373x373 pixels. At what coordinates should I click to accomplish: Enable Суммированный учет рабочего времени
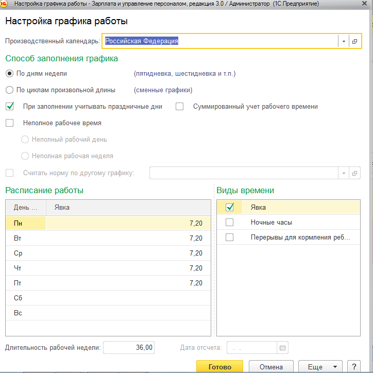[x=179, y=106]
